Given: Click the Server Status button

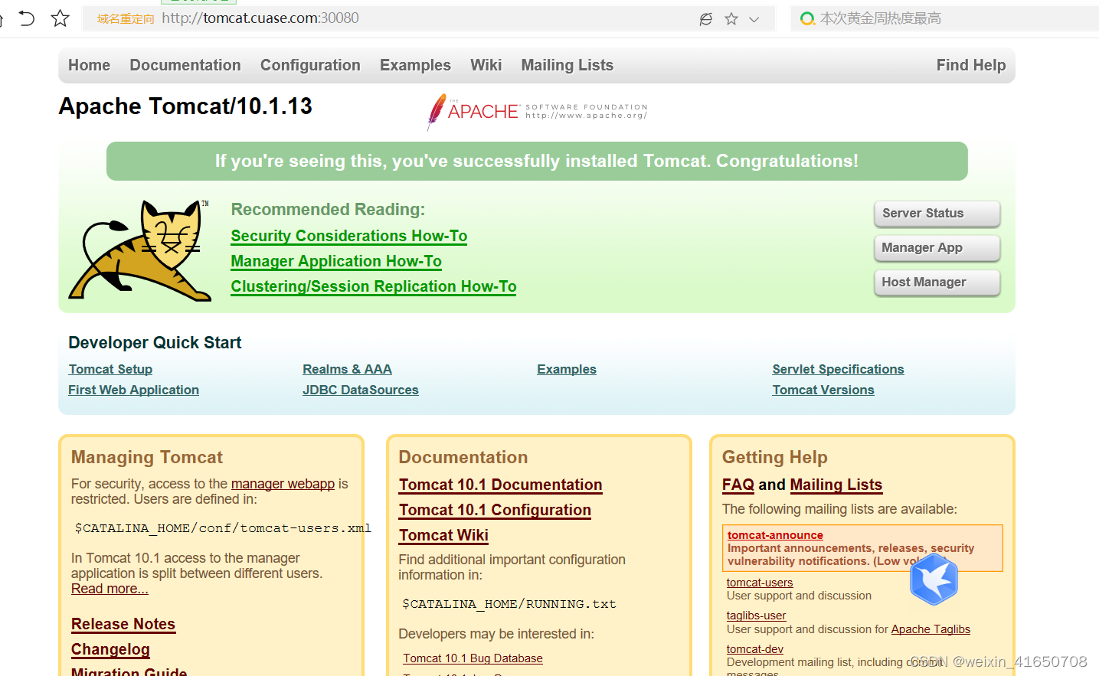Looking at the screenshot, I should point(937,214).
